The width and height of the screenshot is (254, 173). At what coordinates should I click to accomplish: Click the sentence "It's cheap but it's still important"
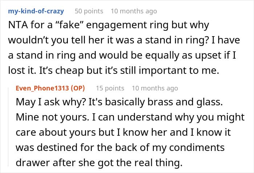coord(129,71)
